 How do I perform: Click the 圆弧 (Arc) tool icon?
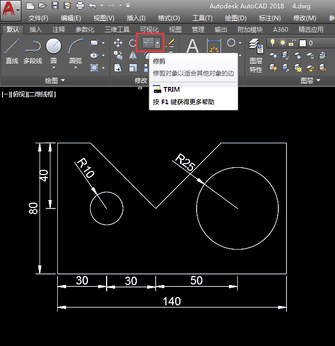75,47
